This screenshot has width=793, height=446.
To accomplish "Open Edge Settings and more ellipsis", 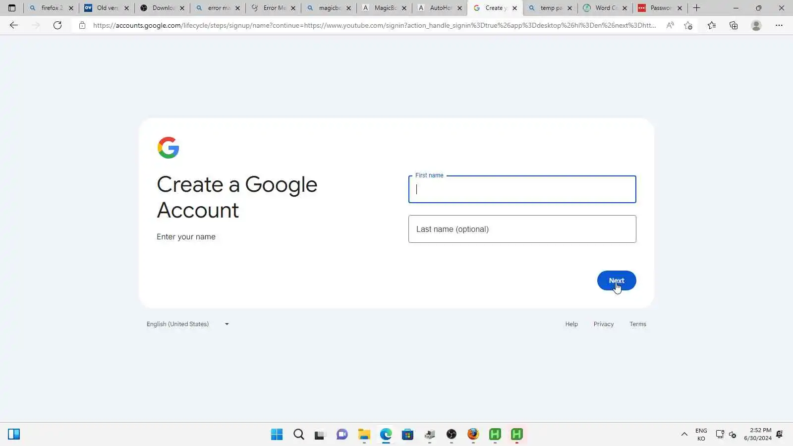I will (779, 25).
